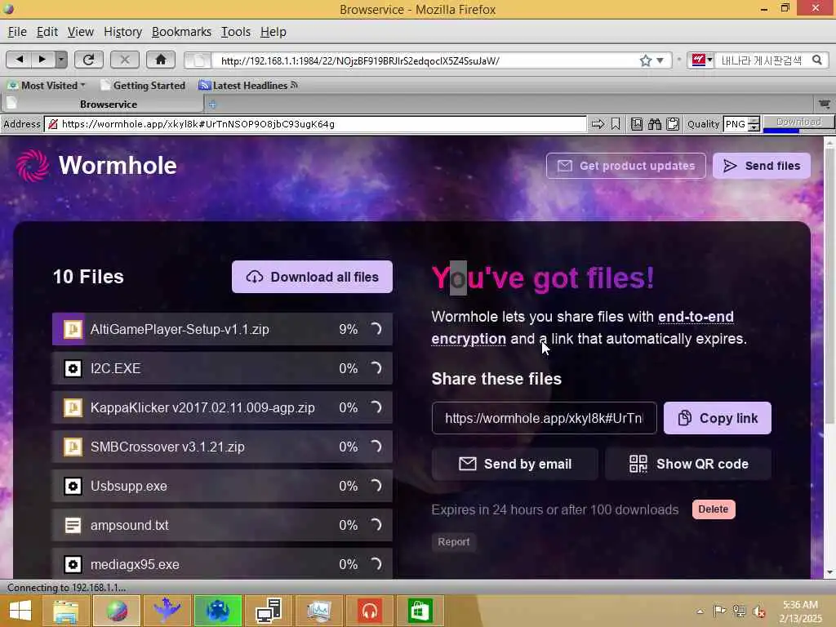Open the red headphones app in taskbar

[370, 611]
